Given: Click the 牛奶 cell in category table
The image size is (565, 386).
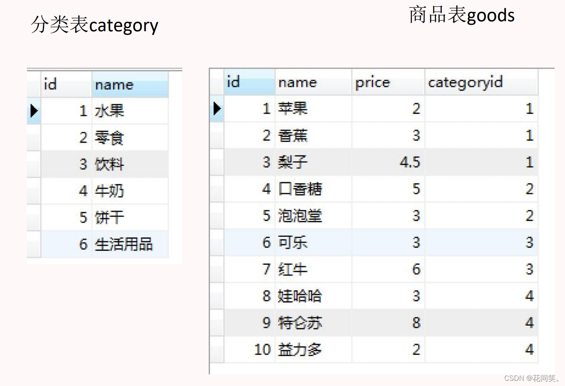Looking at the screenshot, I should 130,191.
